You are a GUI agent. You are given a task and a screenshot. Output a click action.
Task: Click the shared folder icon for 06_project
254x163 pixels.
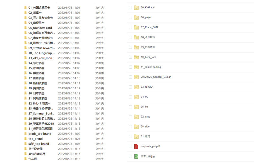(x=136, y=18)
